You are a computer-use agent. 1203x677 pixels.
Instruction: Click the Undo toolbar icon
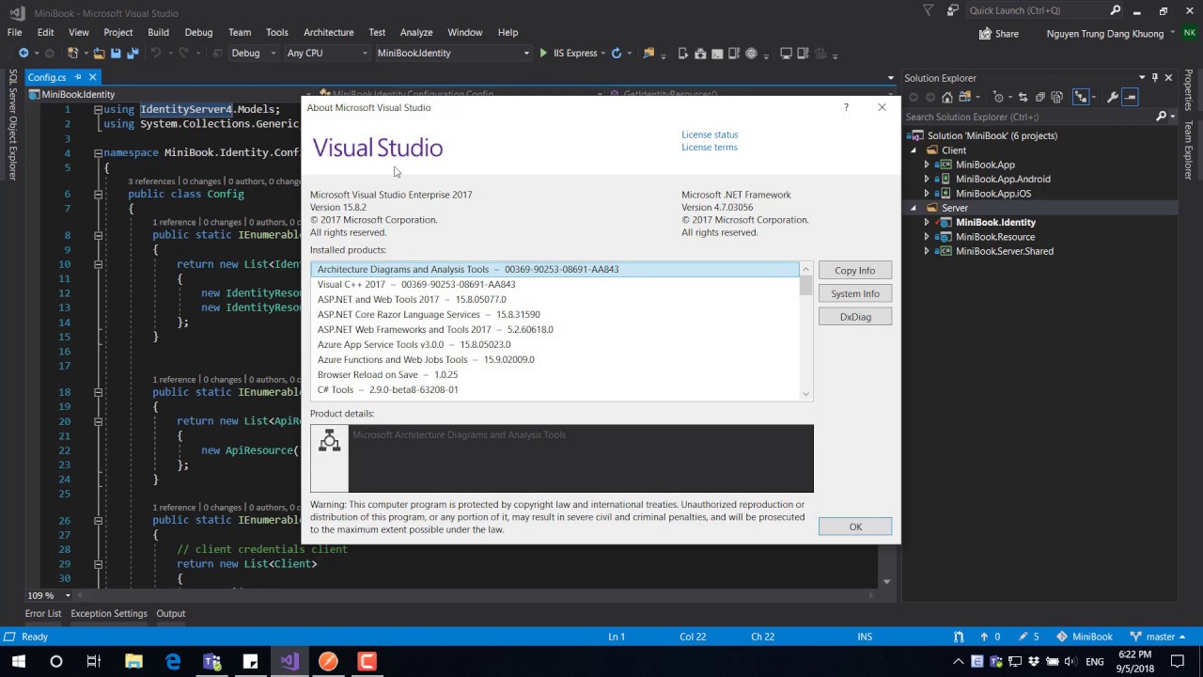157,54
